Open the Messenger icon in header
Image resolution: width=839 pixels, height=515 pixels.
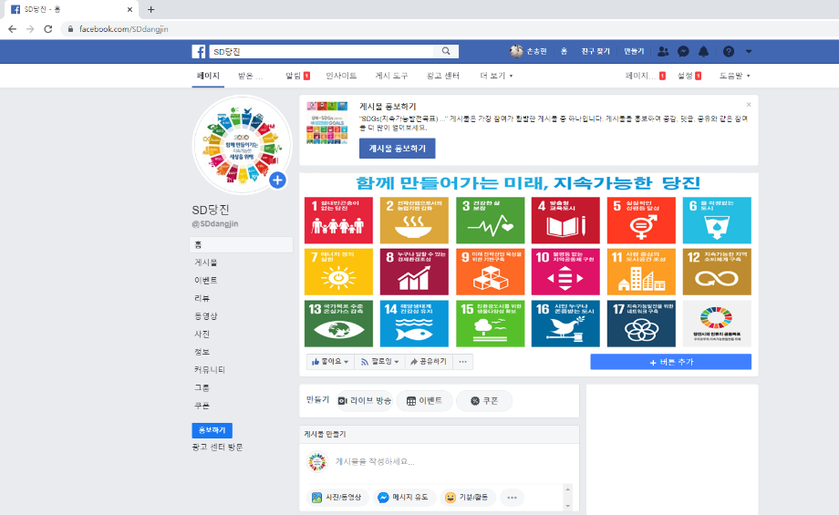683,51
